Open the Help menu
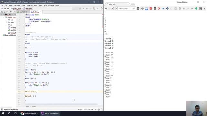The image size is (207, 116). [x=57, y=5]
